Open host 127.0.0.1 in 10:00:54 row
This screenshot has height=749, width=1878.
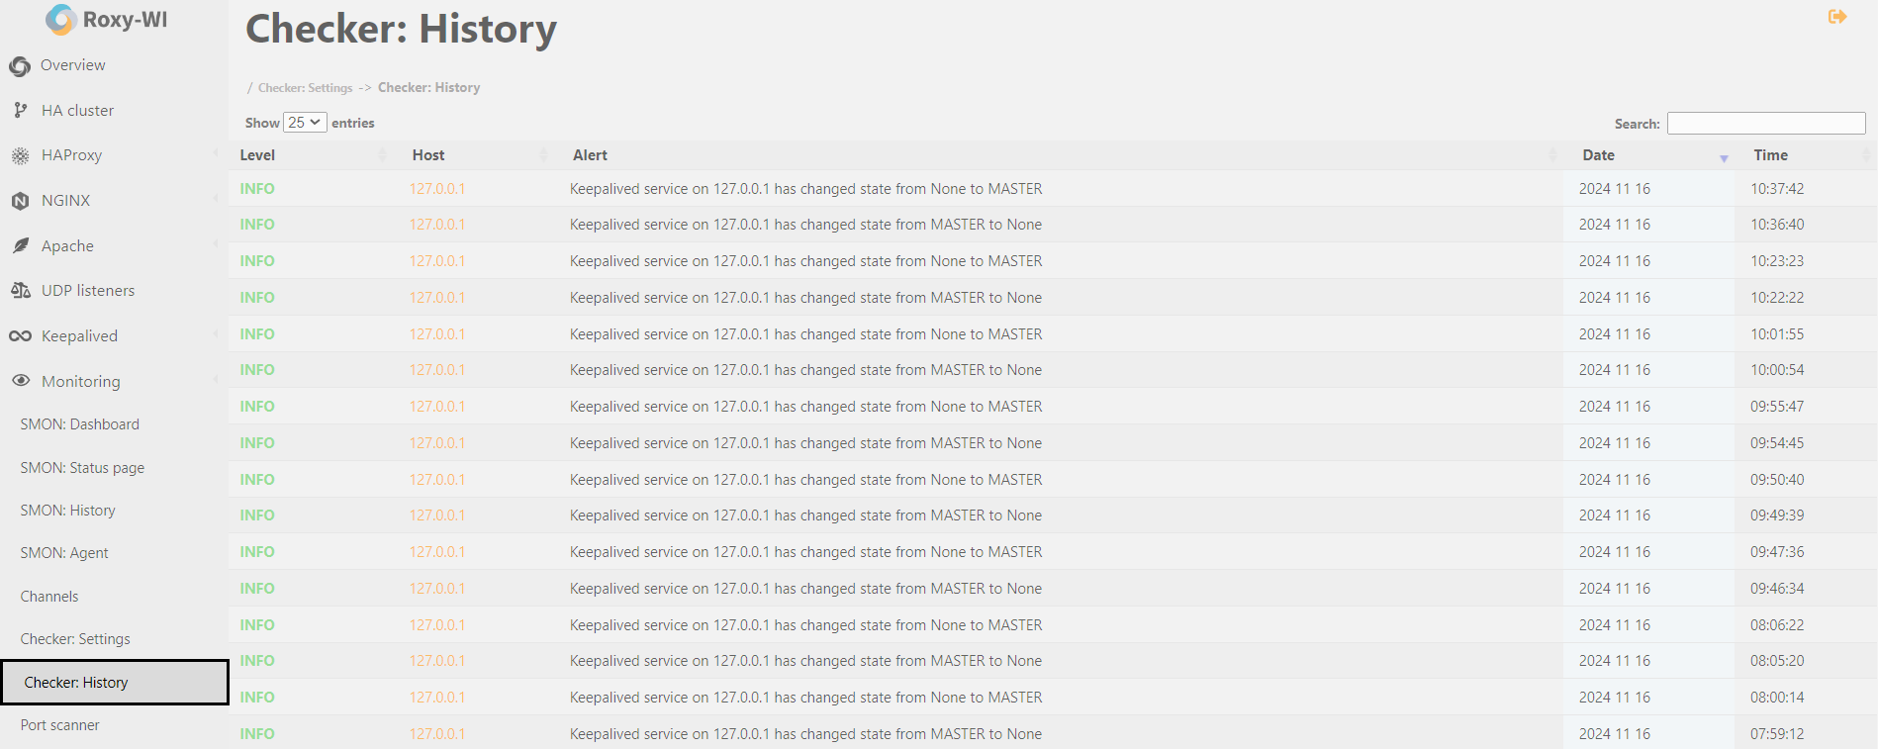pyautogui.click(x=436, y=370)
